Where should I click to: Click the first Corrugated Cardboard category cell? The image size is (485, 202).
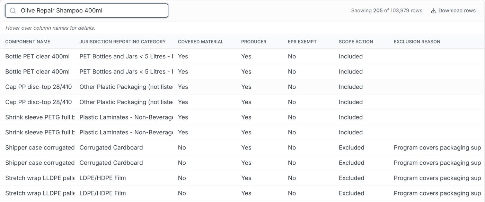[111, 148]
